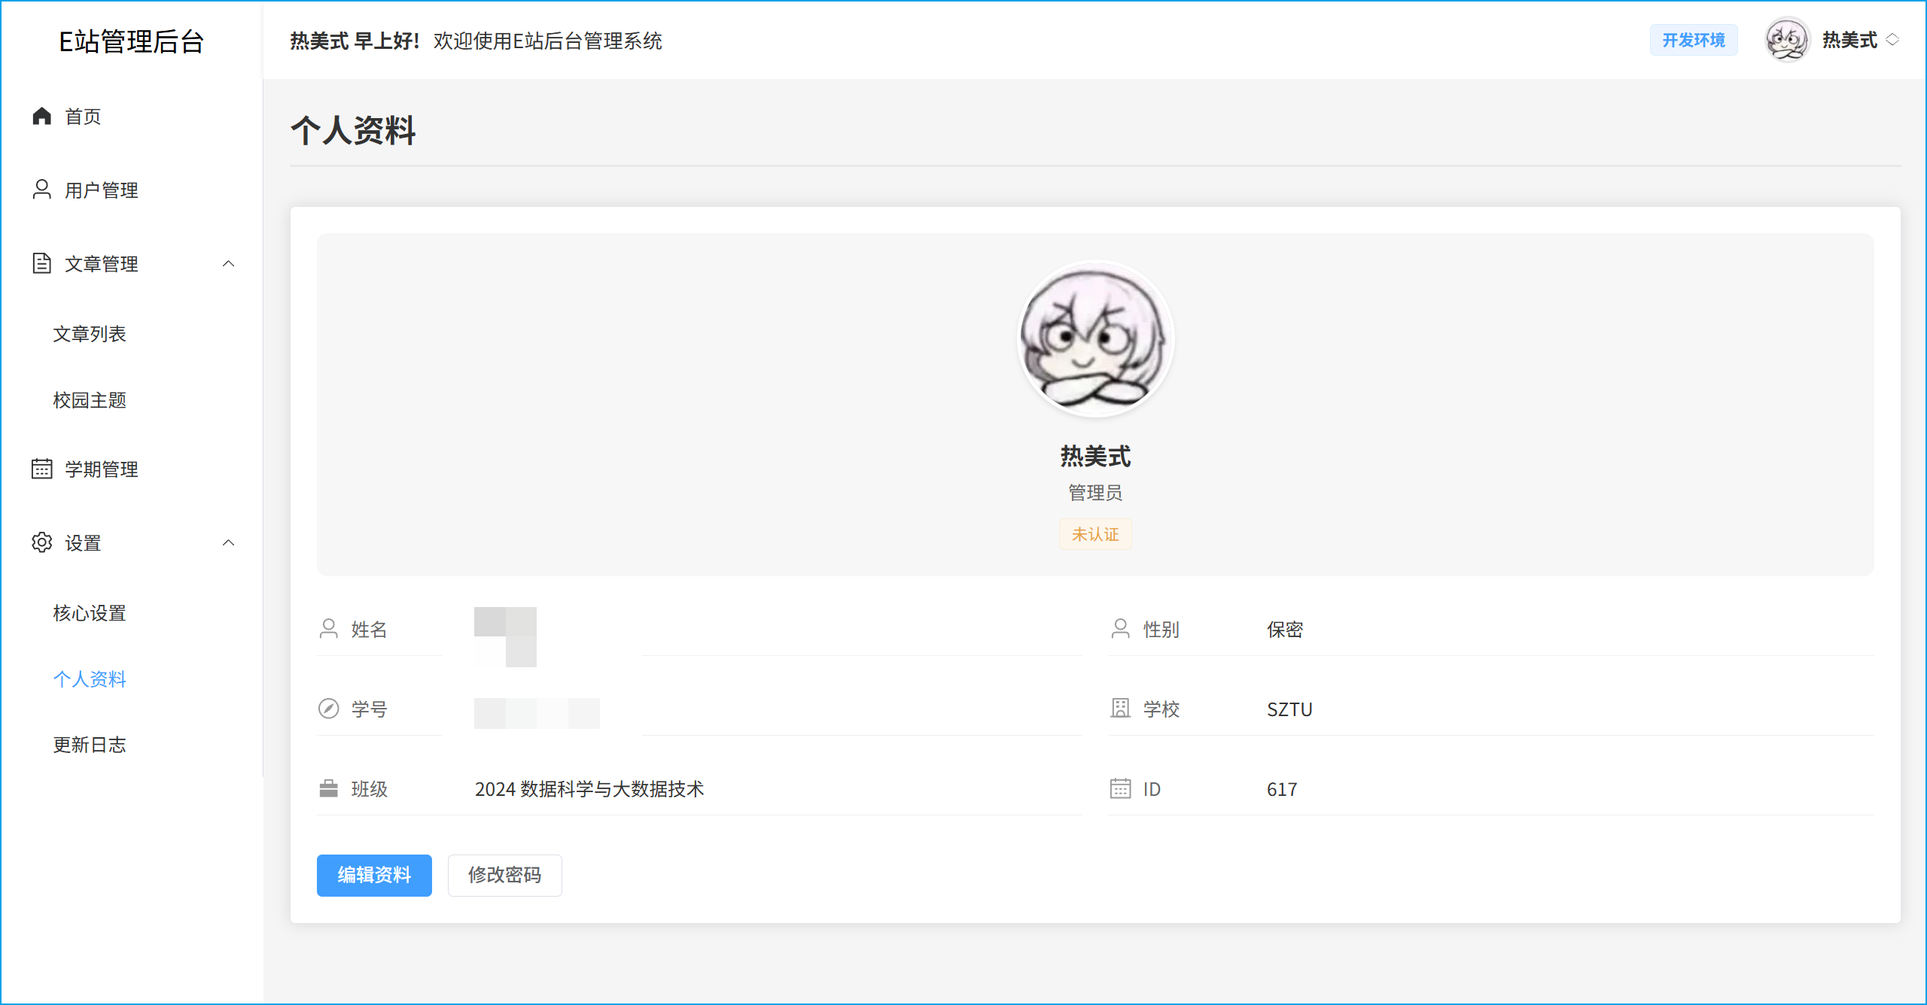Image resolution: width=1927 pixels, height=1005 pixels.
Task: Open 文章列表 in the sidebar
Action: tap(90, 333)
